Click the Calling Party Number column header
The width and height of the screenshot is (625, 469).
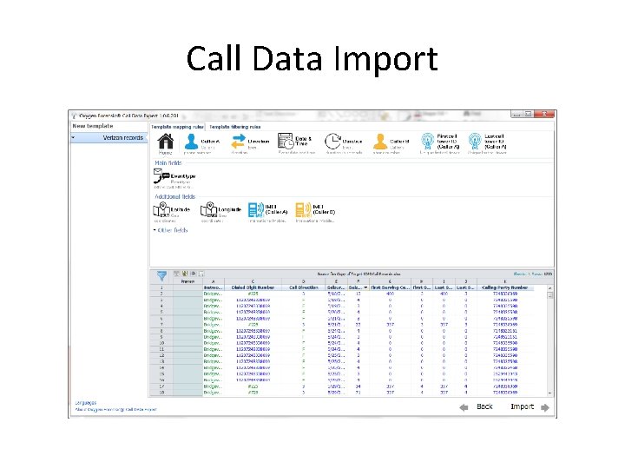pyautogui.click(x=504, y=287)
